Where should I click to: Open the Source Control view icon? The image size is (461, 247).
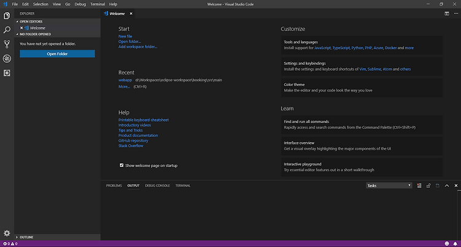[7, 44]
